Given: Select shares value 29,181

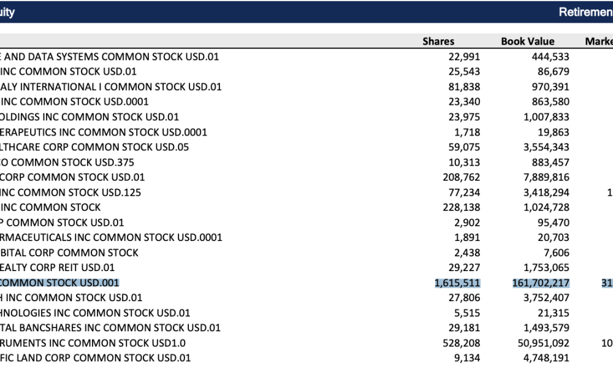Looking at the screenshot, I should point(464,328).
